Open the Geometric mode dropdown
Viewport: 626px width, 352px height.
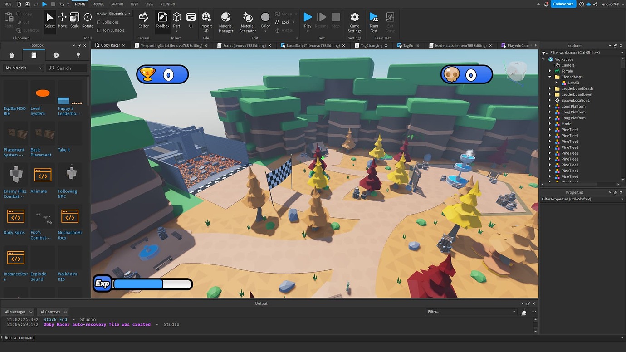point(118,13)
